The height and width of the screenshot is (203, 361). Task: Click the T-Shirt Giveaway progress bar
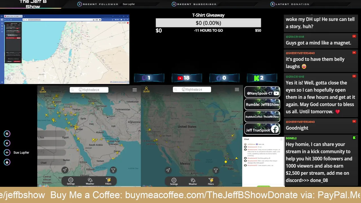pos(208,23)
